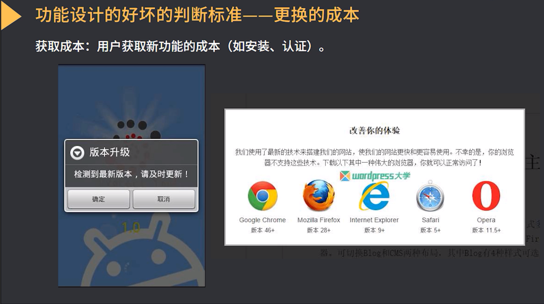Click the 版本 46+ text under Chrome
Image resolution: width=544 pixels, height=304 pixels.
(x=263, y=230)
